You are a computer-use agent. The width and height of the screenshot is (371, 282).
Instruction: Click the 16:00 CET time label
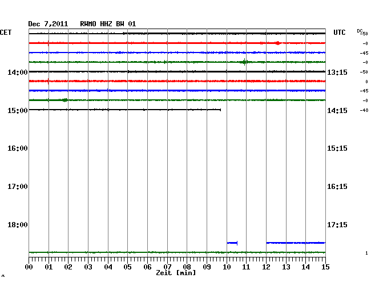tap(18, 148)
